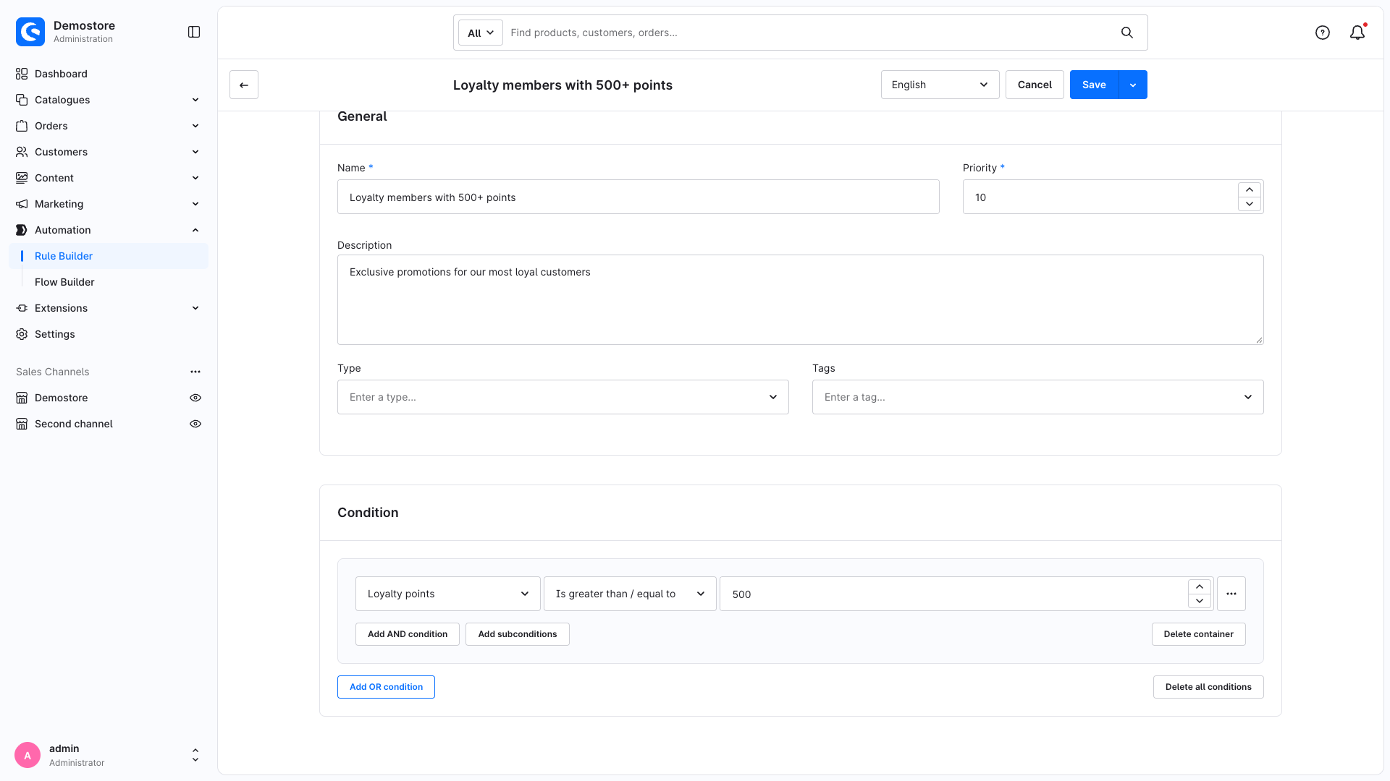This screenshot has width=1390, height=781.
Task: Click the Demostore logo icon
Action: 30,32
